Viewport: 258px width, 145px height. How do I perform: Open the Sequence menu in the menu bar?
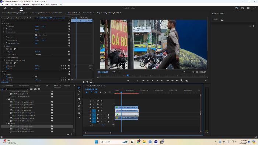coord(18,4)
